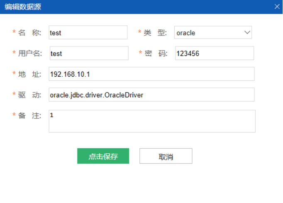Click the empty blue title bar area
The image size is (283, 203).
click(x=158, y=7)
